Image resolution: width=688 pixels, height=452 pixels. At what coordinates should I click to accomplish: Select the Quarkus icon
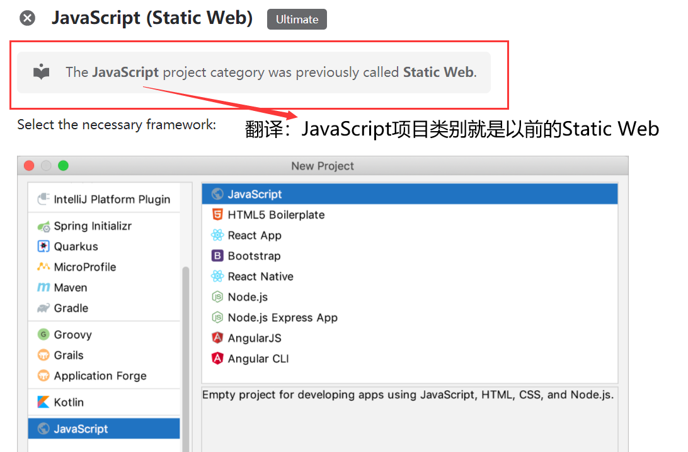[x=43, y=246]
